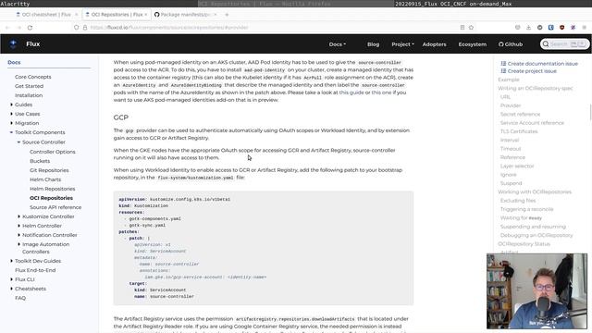
Task: Open Helm Repositories in sidebar
Action: pyautogui.click(x=52, y=189)
